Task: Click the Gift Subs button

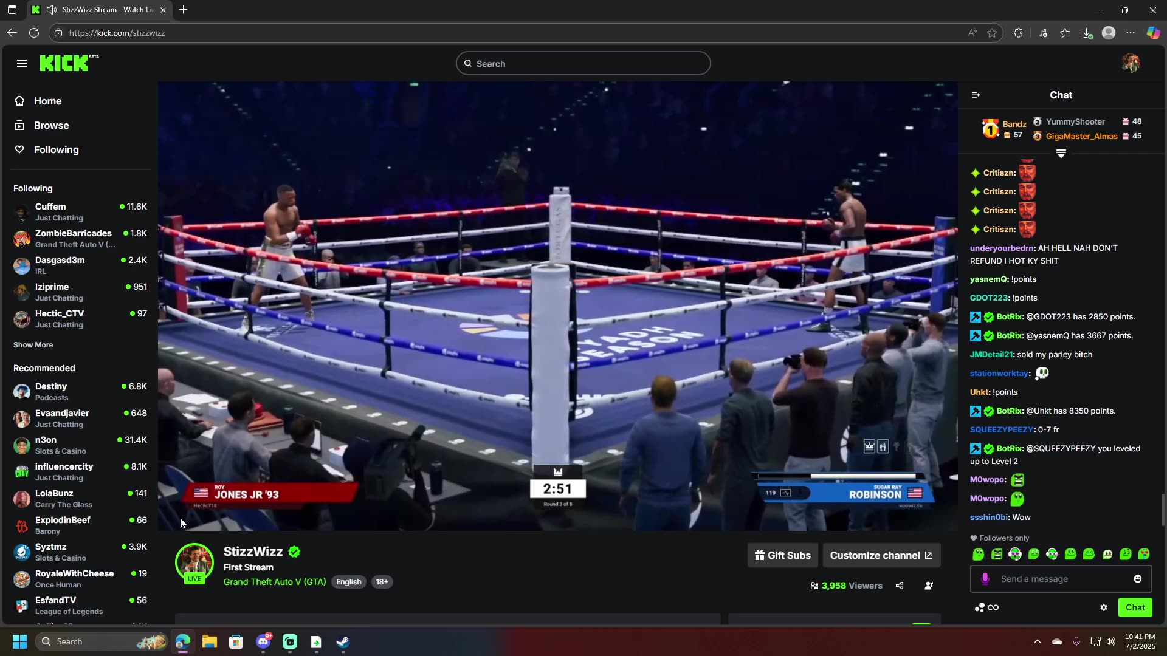Action: 782,555
